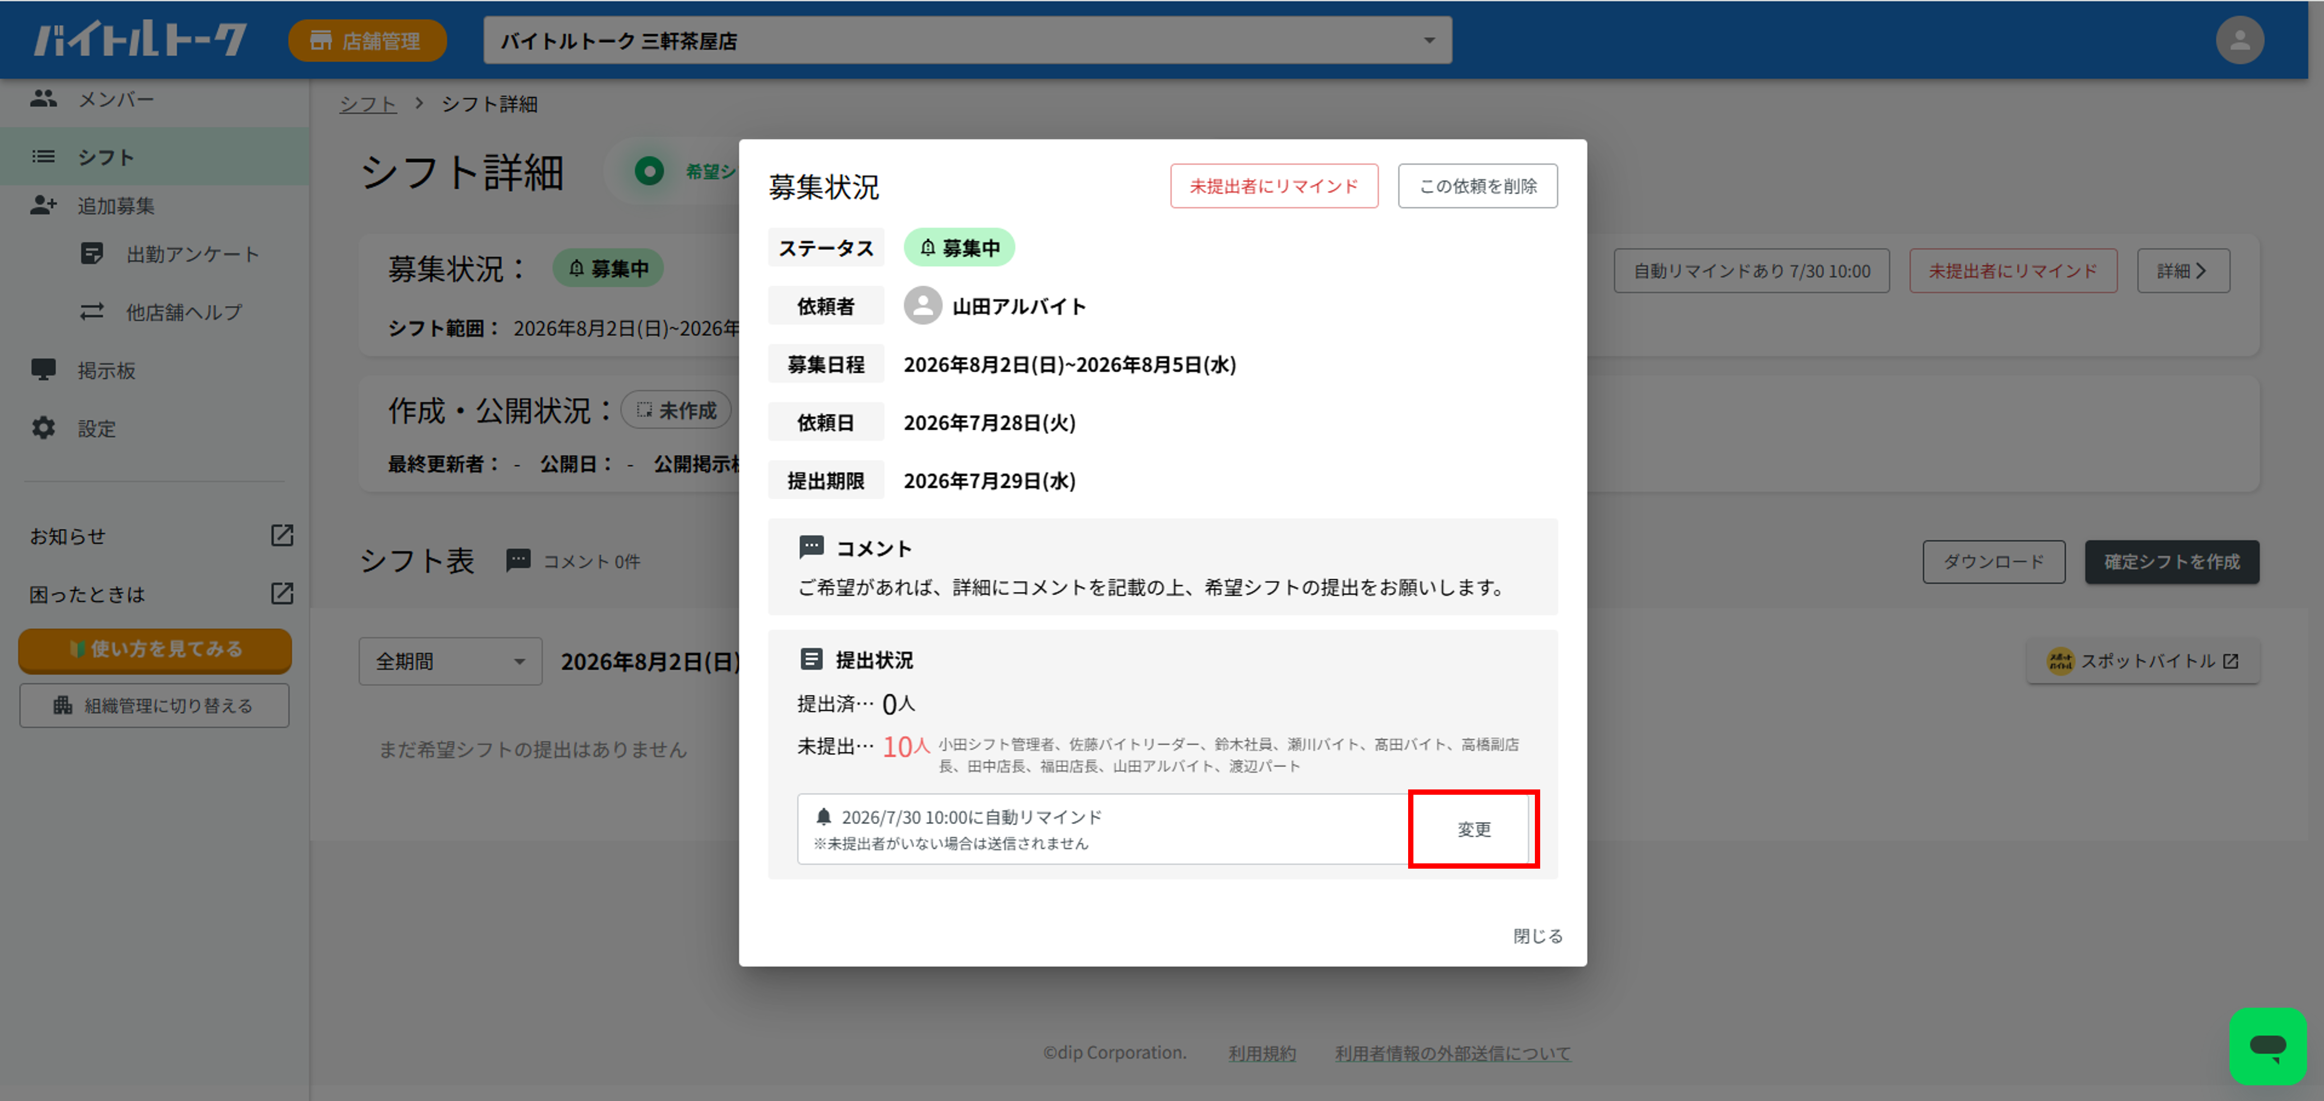Image resolution: width=2324 pixels, height=1101 pixels.
Task: Click the building icon in 組織管理に切り替える
Action: [62, 705]
